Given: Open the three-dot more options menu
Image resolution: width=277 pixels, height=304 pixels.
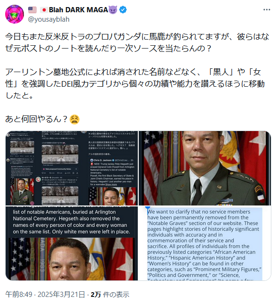Looking at the screenshot, I should tap(267, 10).
